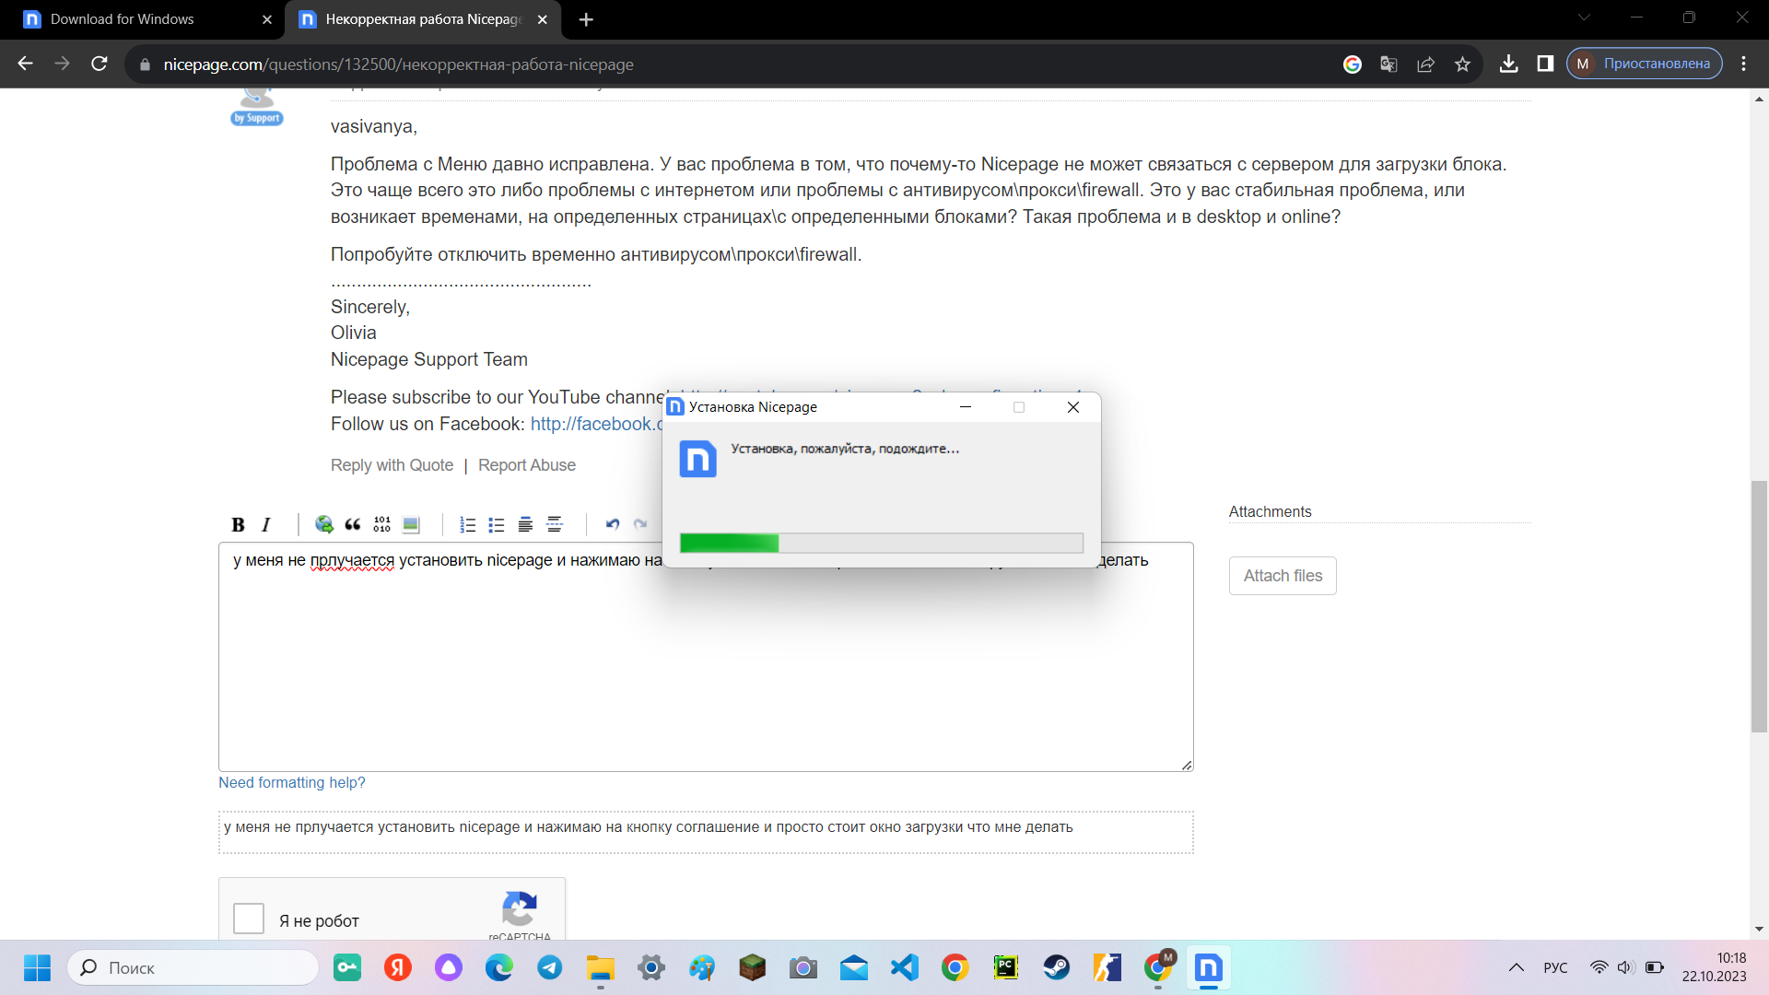Screen dimensions: 1769x995
Task: Click the Insert image icon
Action: (x=413, y=523)
